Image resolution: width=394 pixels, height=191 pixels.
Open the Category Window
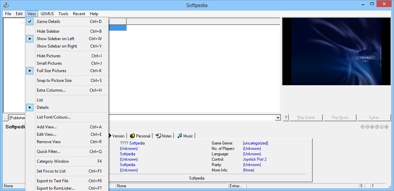pos(67,161)
